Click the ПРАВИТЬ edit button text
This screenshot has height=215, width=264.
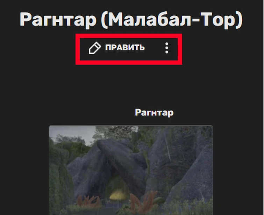[x=125, y=47]
